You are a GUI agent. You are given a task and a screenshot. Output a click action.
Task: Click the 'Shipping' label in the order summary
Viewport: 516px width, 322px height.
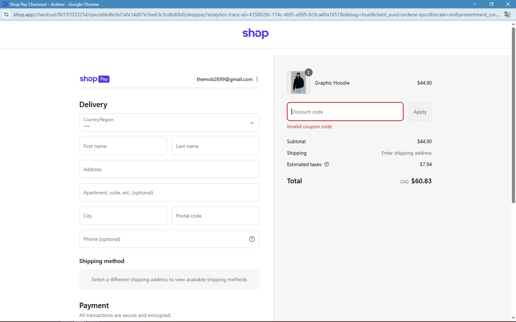pos(297,153)
